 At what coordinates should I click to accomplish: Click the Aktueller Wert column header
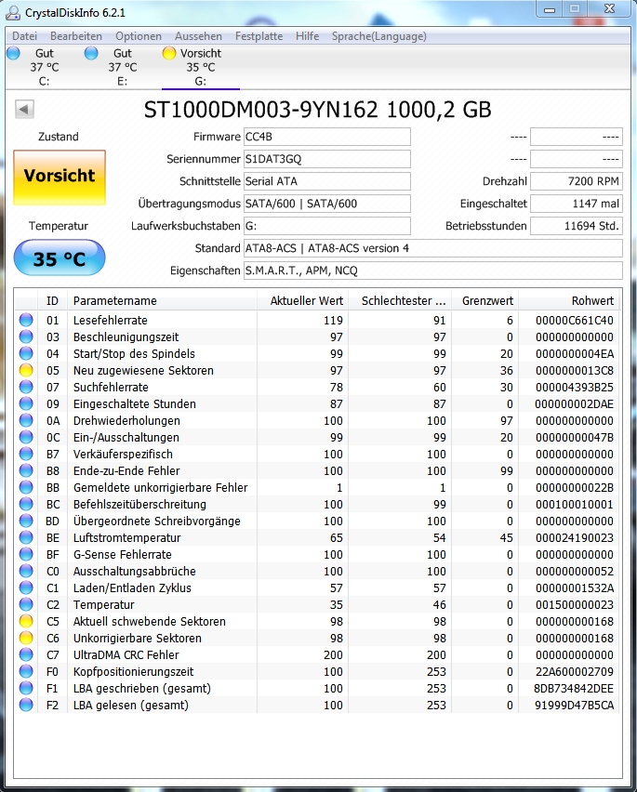303,301
